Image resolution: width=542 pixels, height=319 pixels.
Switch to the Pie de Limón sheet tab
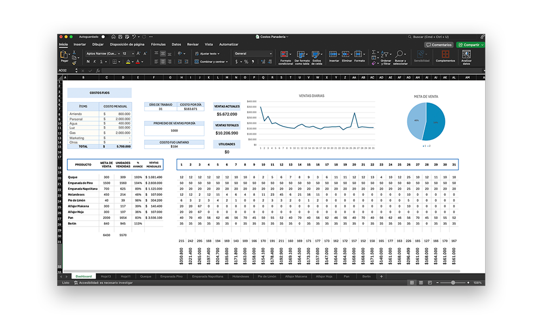(x=267, y=277)
